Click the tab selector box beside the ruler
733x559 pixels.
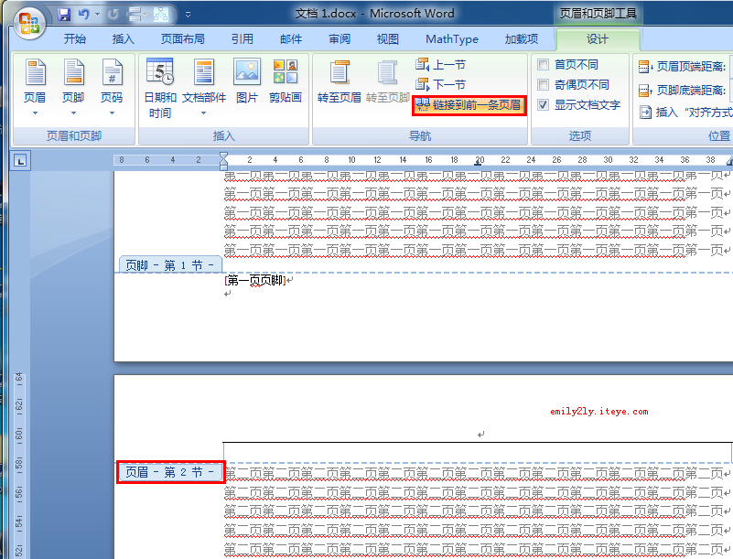(x=20, y=161)
